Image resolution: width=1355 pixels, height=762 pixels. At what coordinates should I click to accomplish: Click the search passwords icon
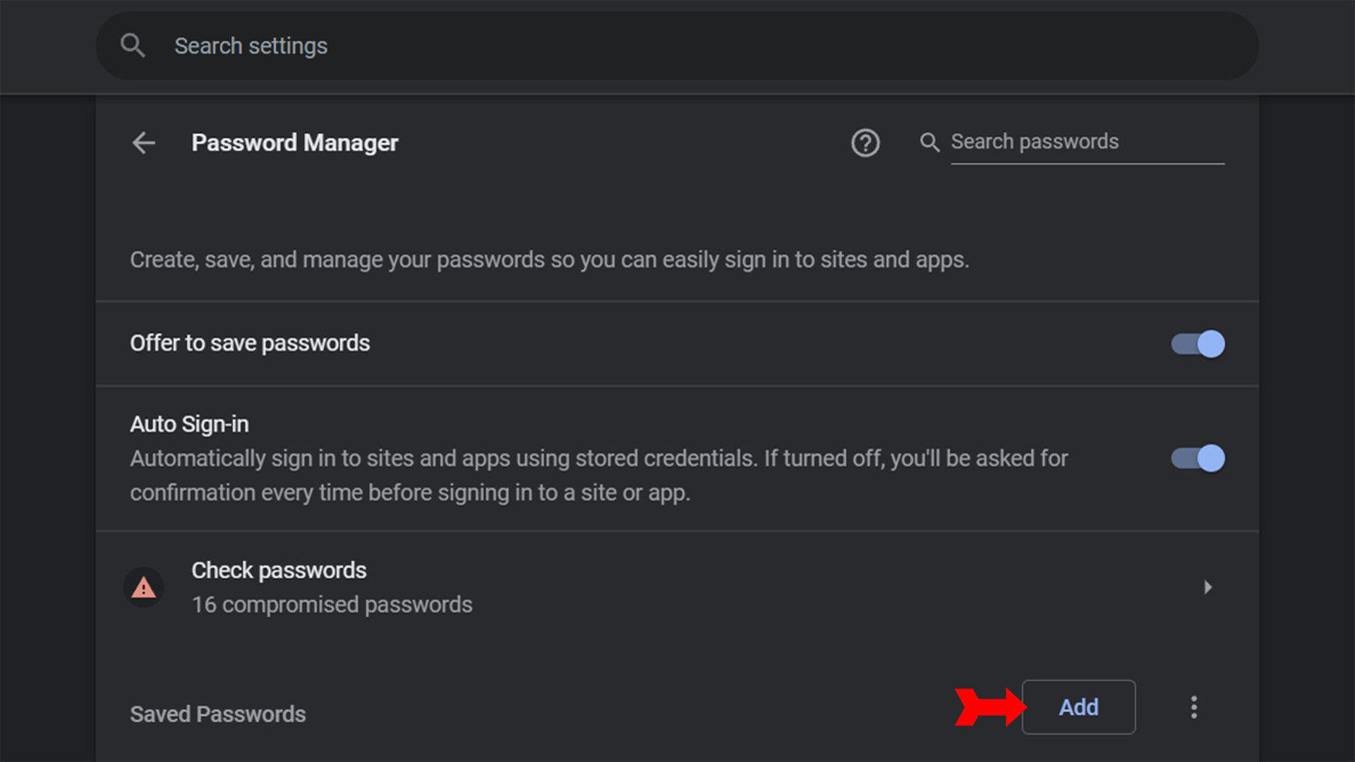coord(928,141)
